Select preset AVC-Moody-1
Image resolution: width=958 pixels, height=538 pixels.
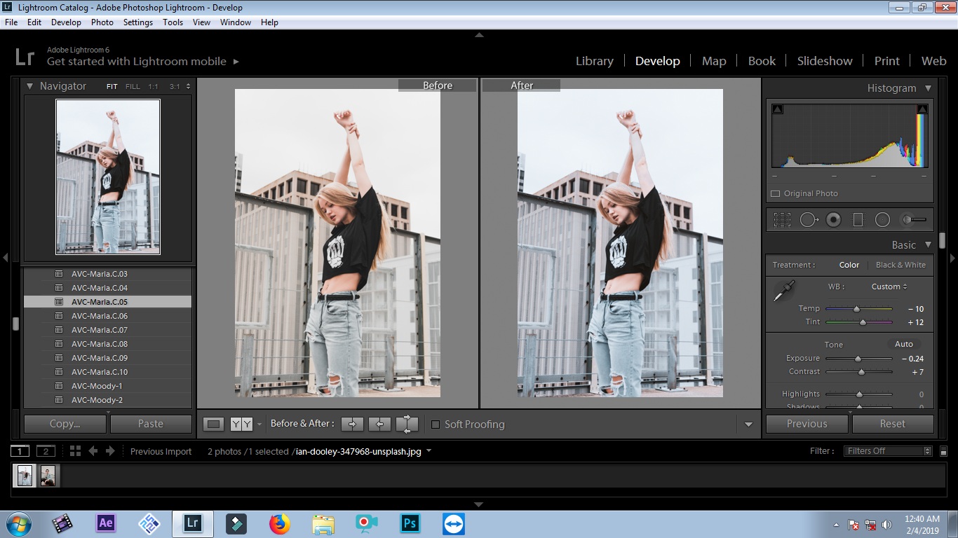click(x=107, y=386)
